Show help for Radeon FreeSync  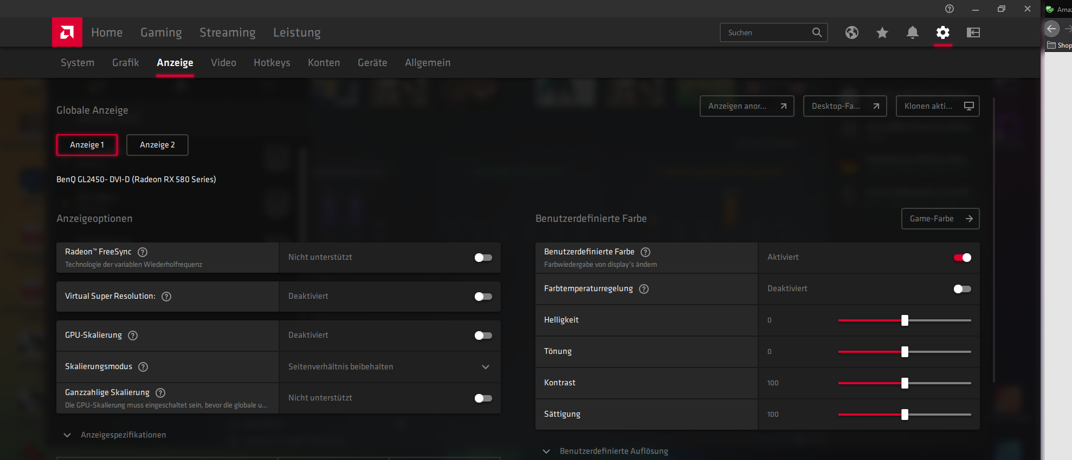coord(143,252)
